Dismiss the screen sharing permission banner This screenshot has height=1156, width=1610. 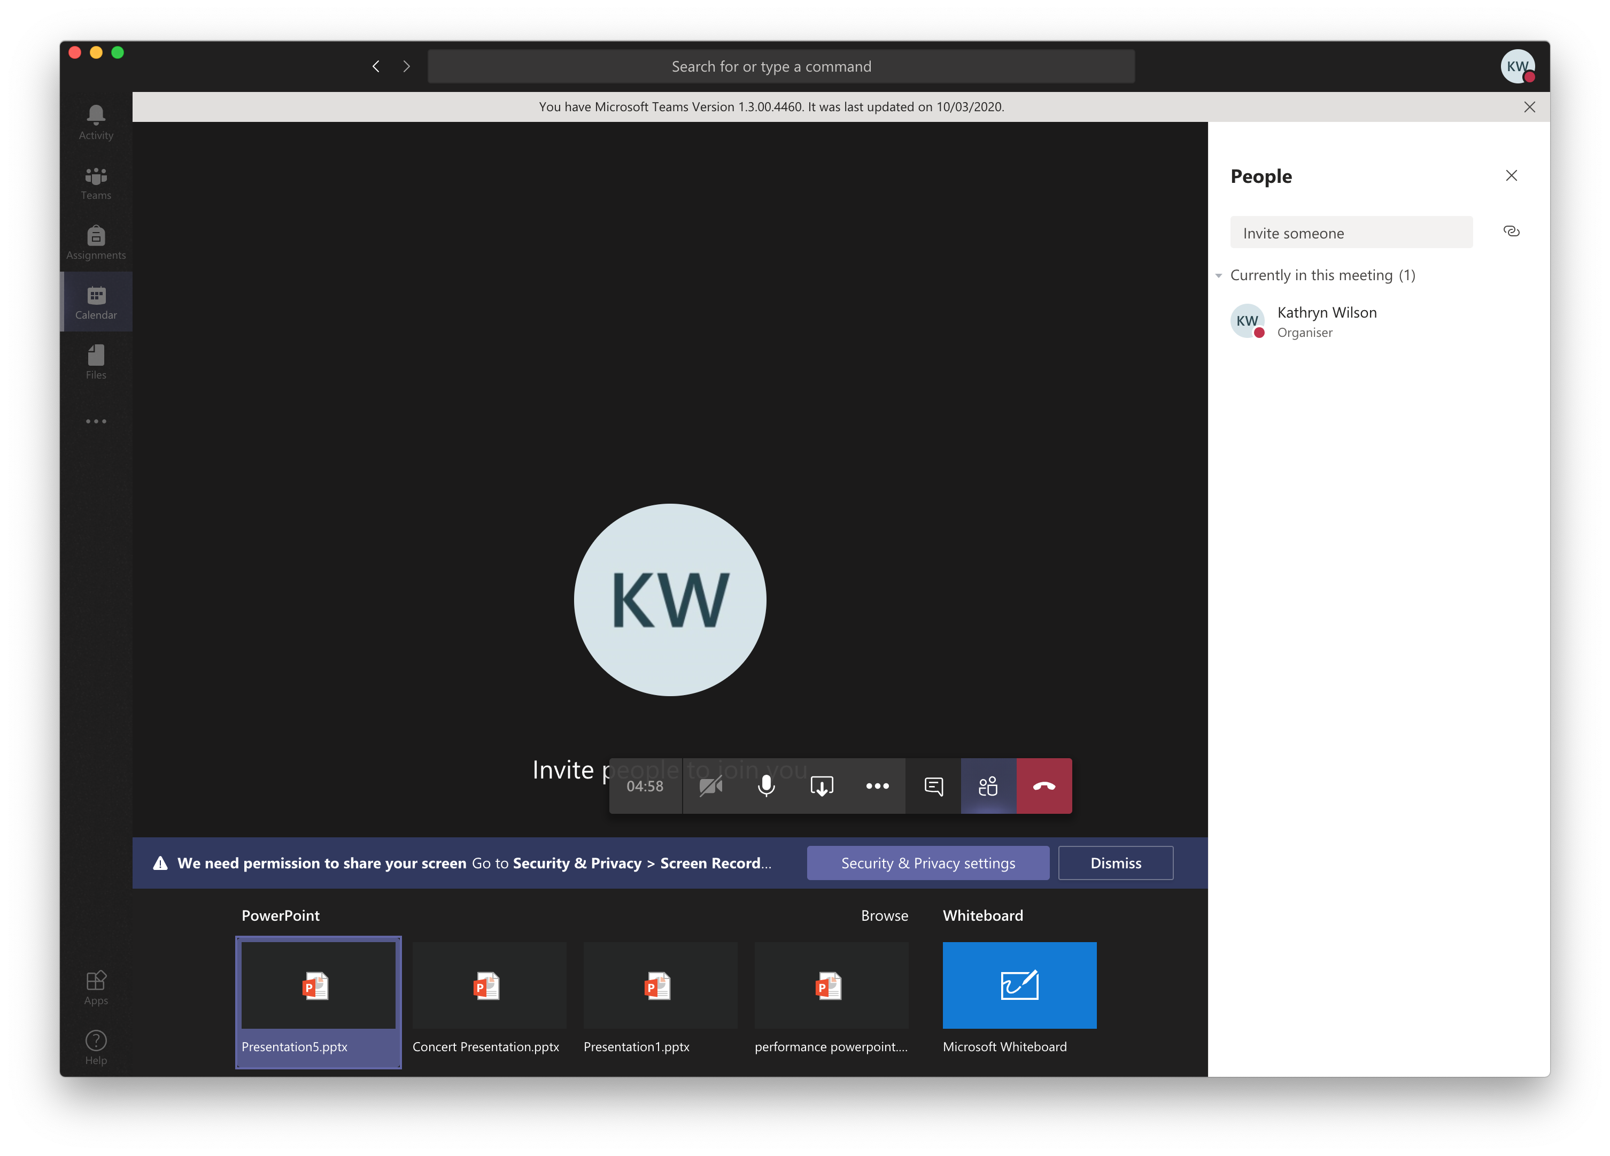pos(1115,863)
